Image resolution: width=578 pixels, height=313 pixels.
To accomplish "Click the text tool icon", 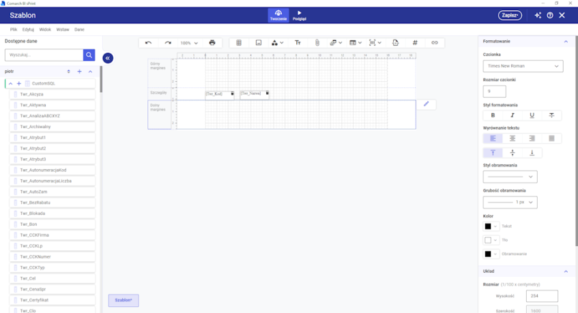I will pos(298,43).
